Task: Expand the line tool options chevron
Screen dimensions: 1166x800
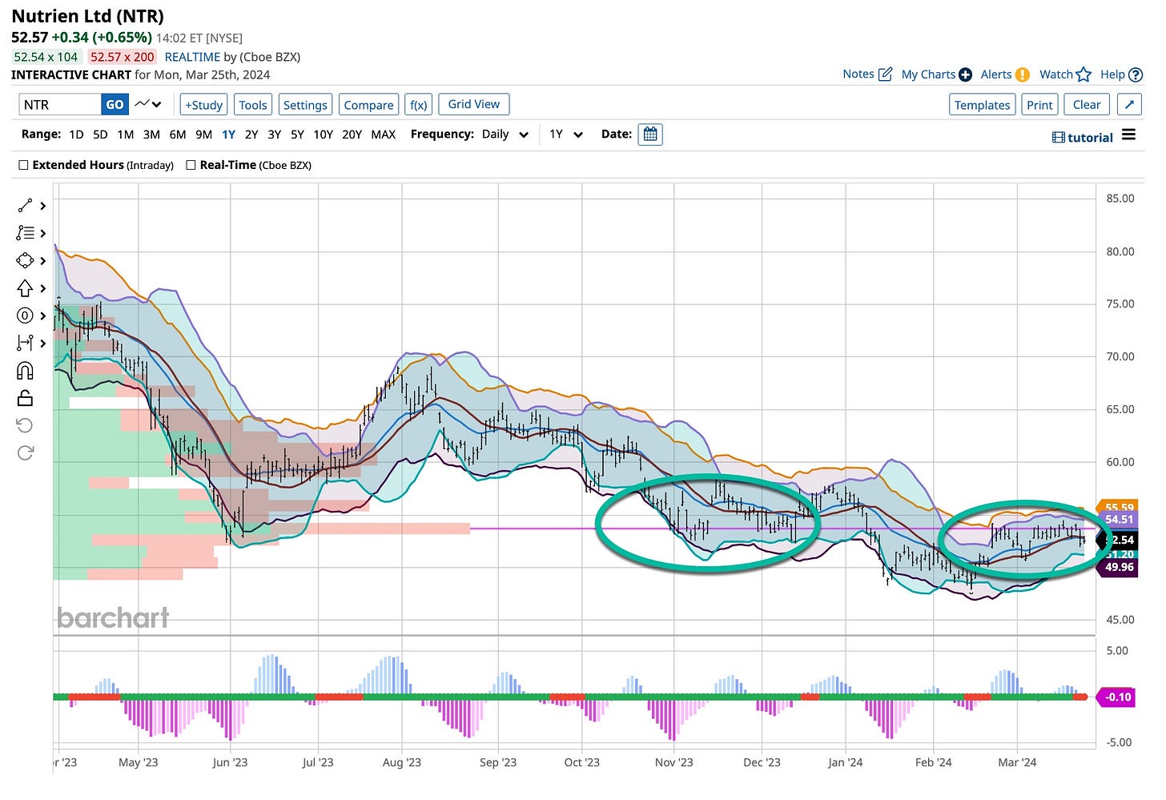Action: pyautogui.click(x=43, y=206)
